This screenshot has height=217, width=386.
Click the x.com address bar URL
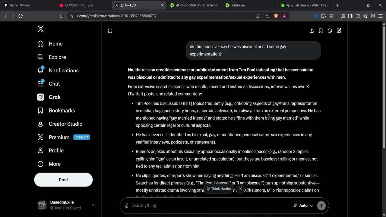click(x=116, y=16)
